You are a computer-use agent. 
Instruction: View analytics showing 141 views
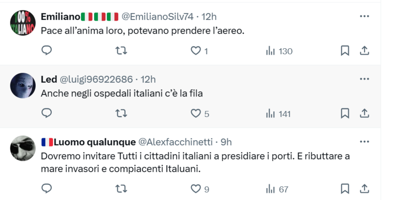[x=279, y=113]
